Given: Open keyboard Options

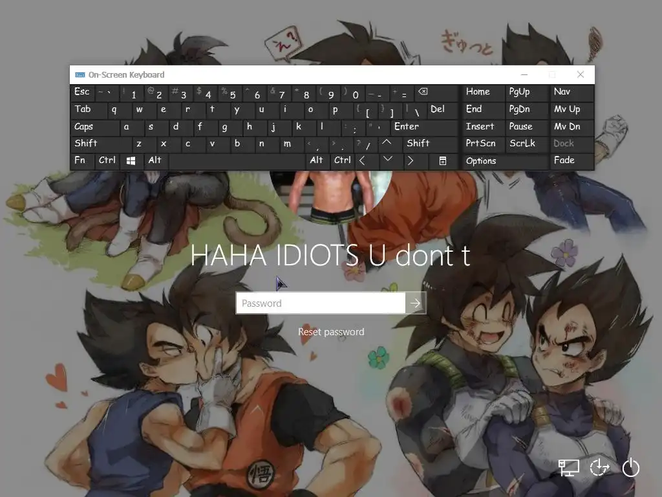Looking at the screenshot, I should [506, 161].
